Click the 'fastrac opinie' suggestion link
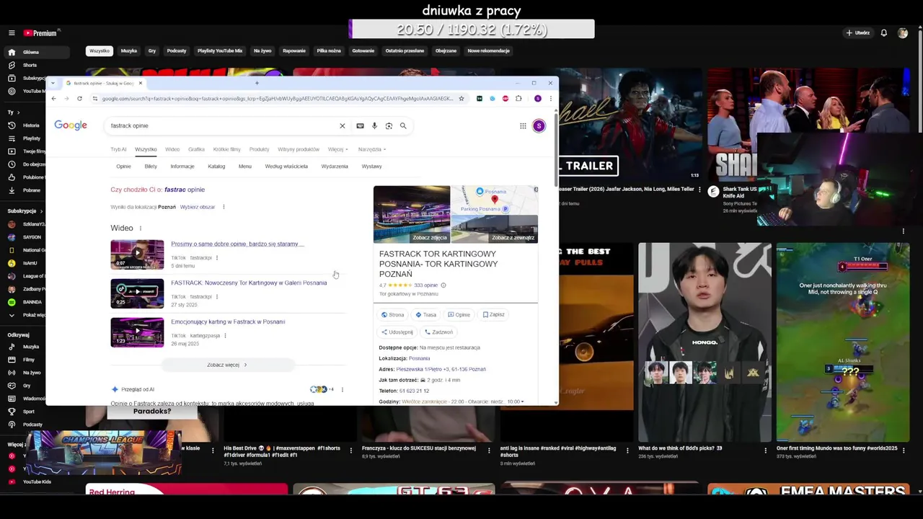Screen dimensions: 923x519 click(x=185, y=190)
